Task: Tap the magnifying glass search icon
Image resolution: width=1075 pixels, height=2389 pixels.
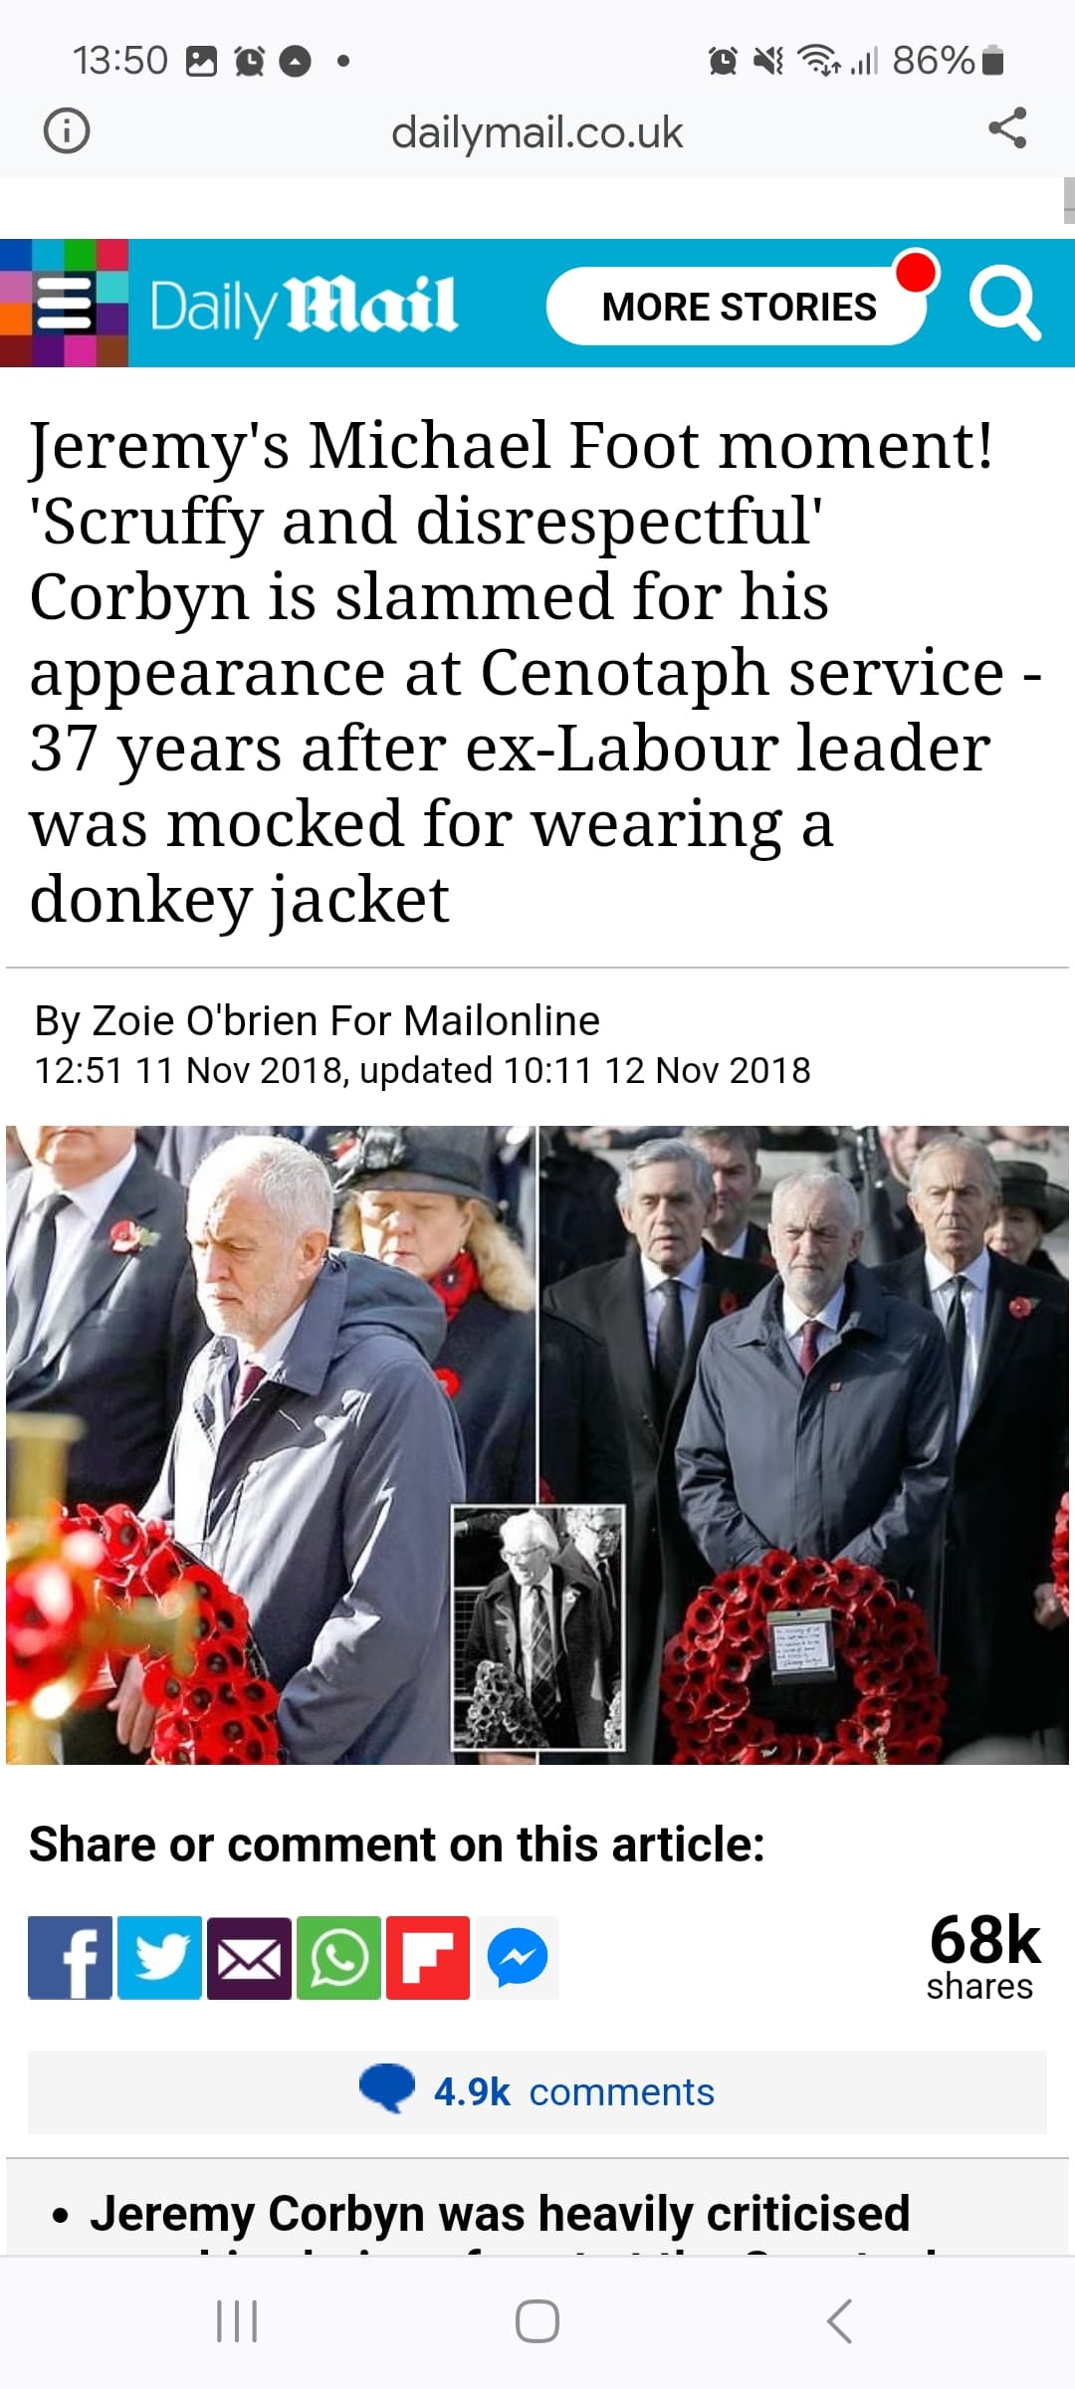Action: pos(1005,304)
